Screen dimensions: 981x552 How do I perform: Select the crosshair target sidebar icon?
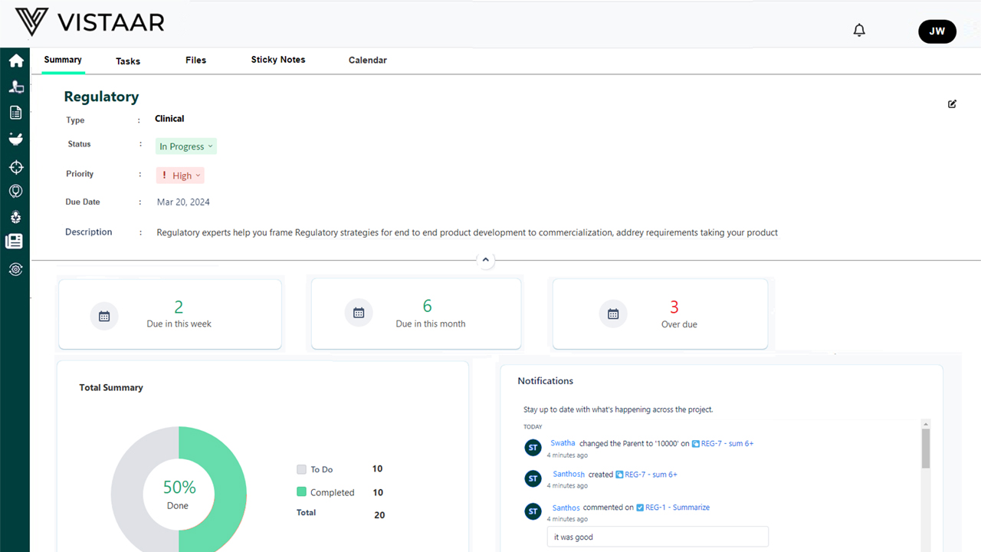click(x=15, y=167)
